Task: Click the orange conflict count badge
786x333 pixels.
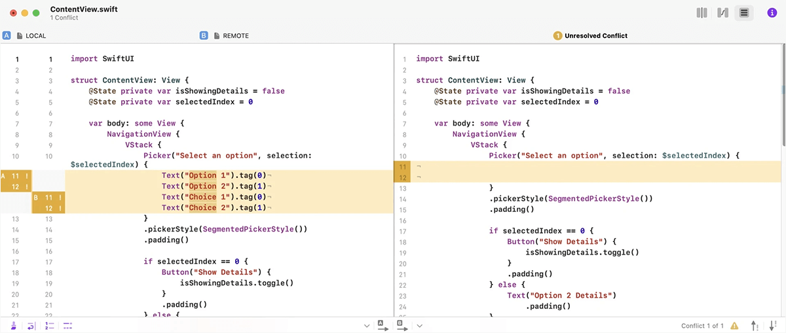Action: (x=557, y=35)
